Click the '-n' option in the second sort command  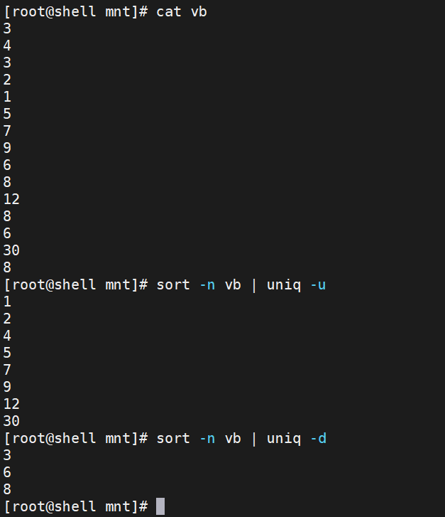[x=207, y=439]
